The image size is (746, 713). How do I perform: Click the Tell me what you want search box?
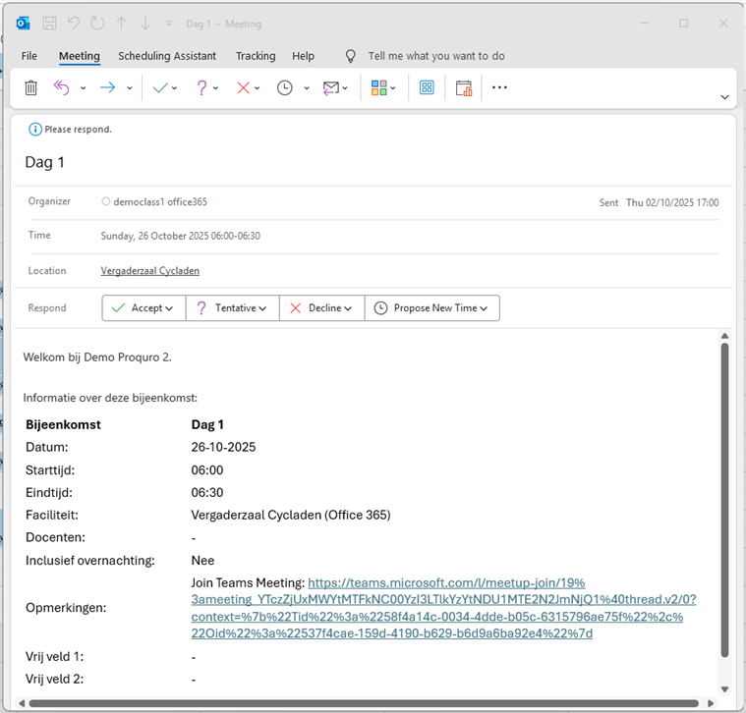pos(435,56)
